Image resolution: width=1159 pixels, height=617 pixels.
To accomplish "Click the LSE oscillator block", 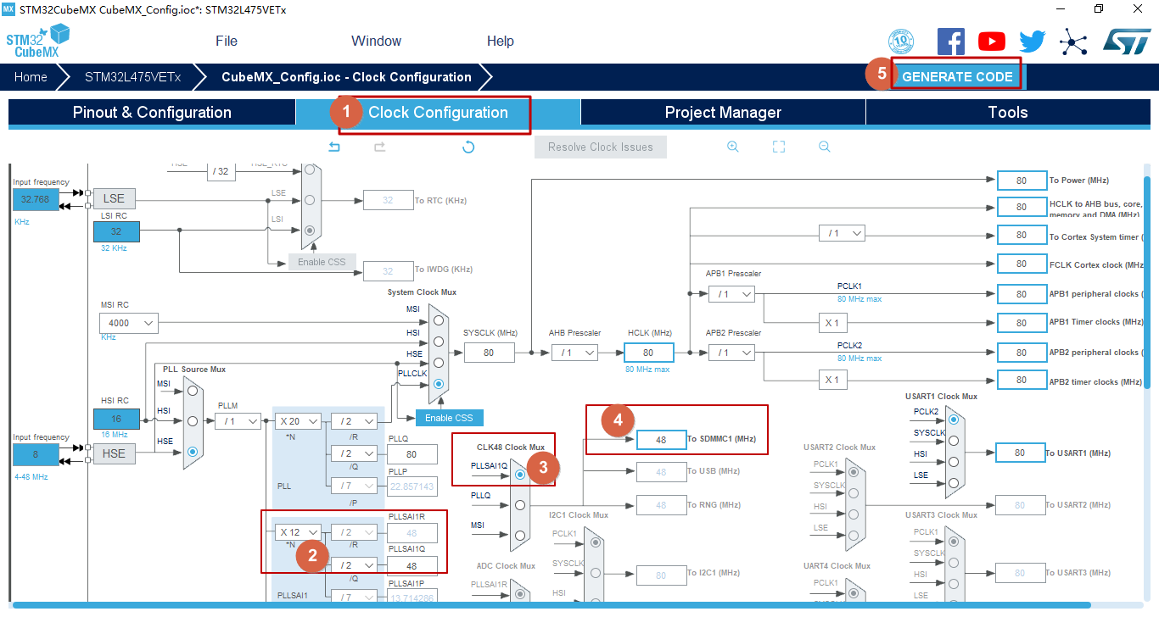I will pyautogui.click(x=114, y=198).
